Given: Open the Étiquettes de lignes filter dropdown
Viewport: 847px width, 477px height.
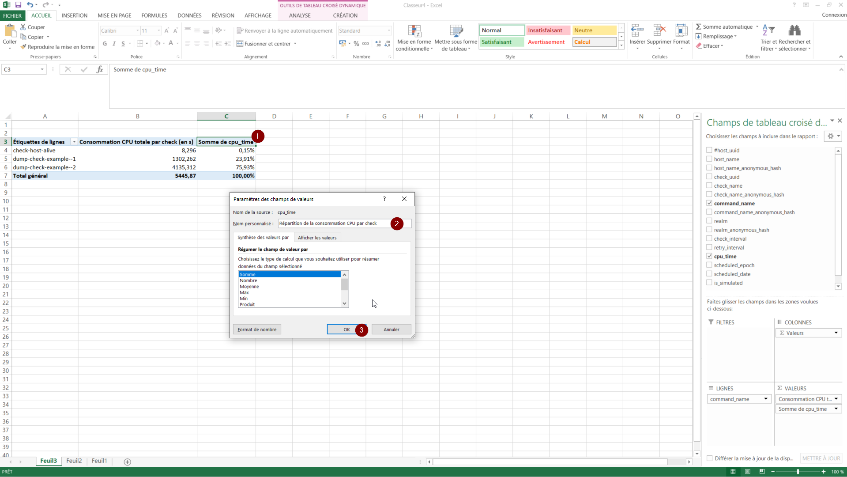Looking at the screenshot, I should coord(74,142).
